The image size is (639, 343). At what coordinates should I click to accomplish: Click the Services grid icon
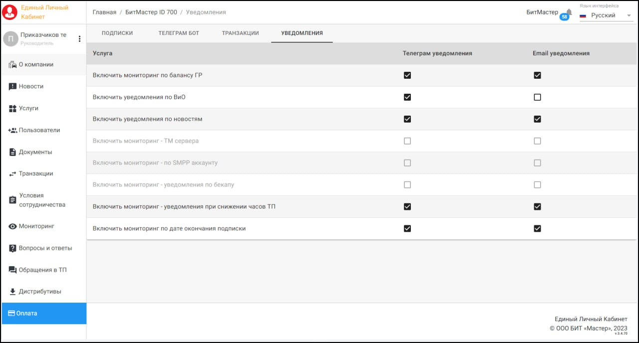pos(13,108)
